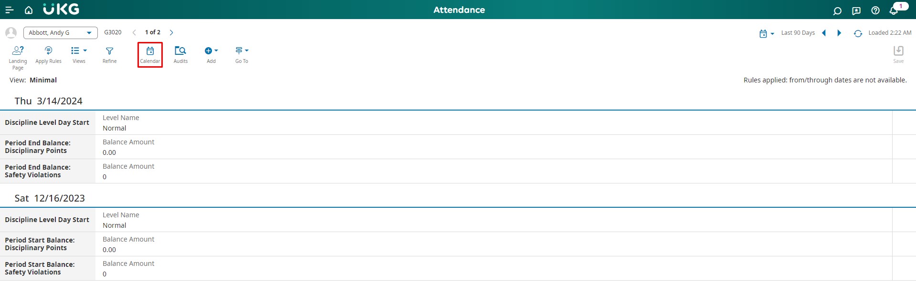Advance to the next time period
This screenshot has height=284, width=916.
click(839, 33)
